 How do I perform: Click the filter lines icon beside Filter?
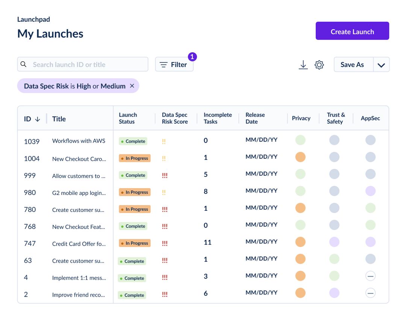coord(164,64)
